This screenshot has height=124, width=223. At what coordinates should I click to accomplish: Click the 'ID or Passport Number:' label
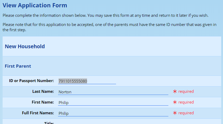[x=31, y=81]
